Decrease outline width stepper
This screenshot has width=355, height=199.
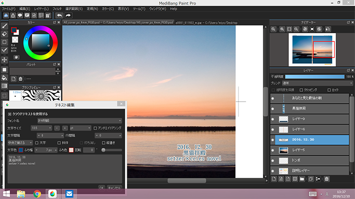pyautogui.click(x=36, y=150)
